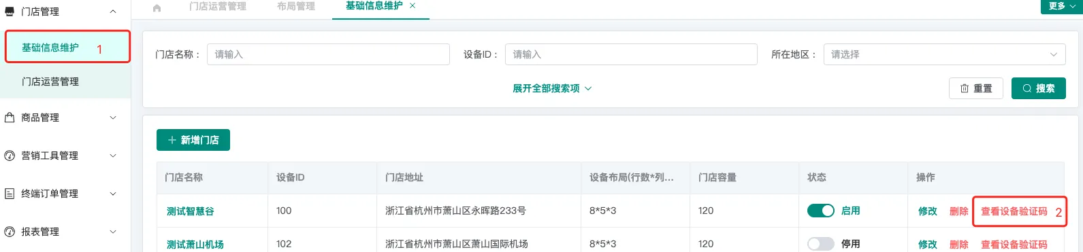
Task: Click 查看设备验证码 for 测试萧山机场
Action: [x=1014, y=245]
